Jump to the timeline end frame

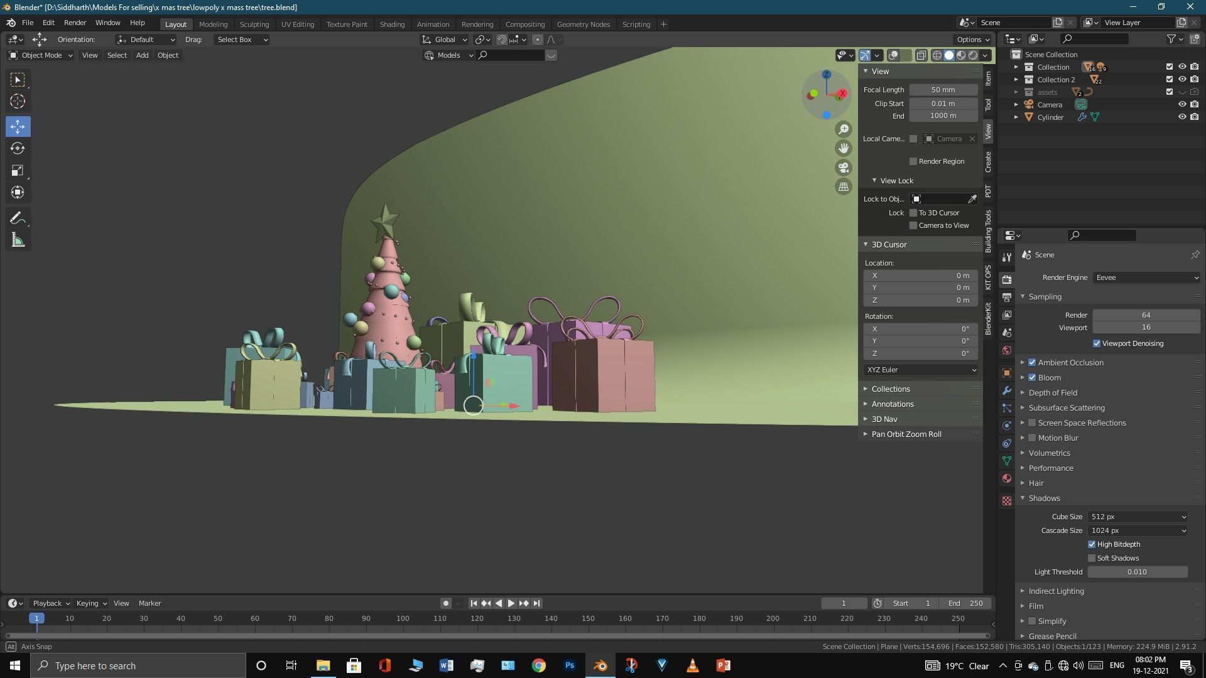536,603
